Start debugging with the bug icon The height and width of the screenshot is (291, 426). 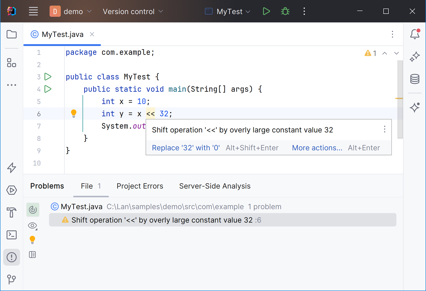[285, 11]
